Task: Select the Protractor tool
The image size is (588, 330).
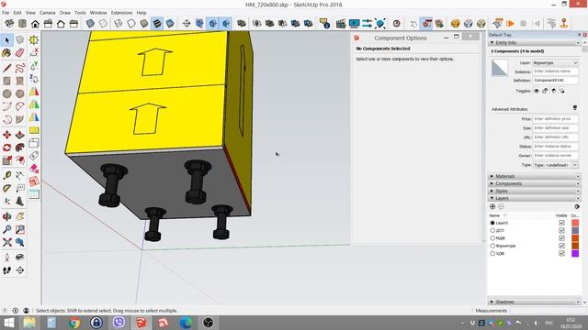Action: click(x=6, y=188)
